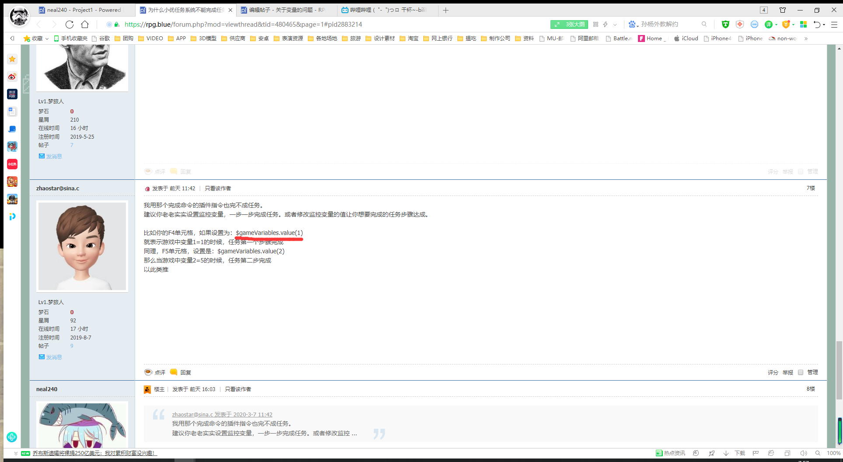Screen dimensions: 843x462
Task: Click the green shield security extension icon
Action: (x=725, y=24)
